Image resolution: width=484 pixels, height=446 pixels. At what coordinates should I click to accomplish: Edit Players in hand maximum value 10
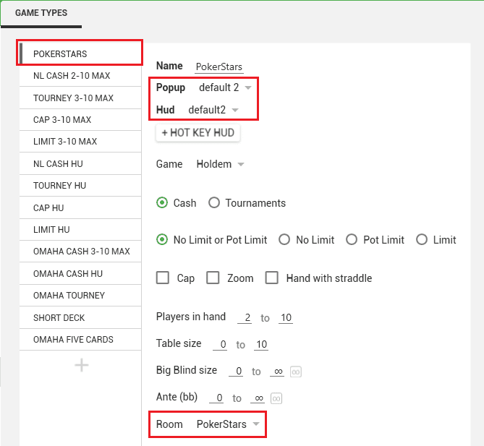[286, 317]
